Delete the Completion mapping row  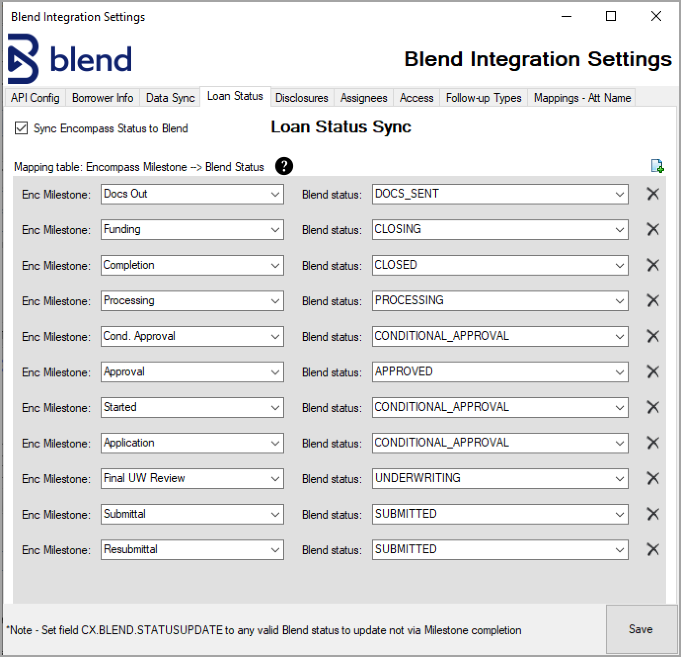pyautogui.click(x=653, y=265)
